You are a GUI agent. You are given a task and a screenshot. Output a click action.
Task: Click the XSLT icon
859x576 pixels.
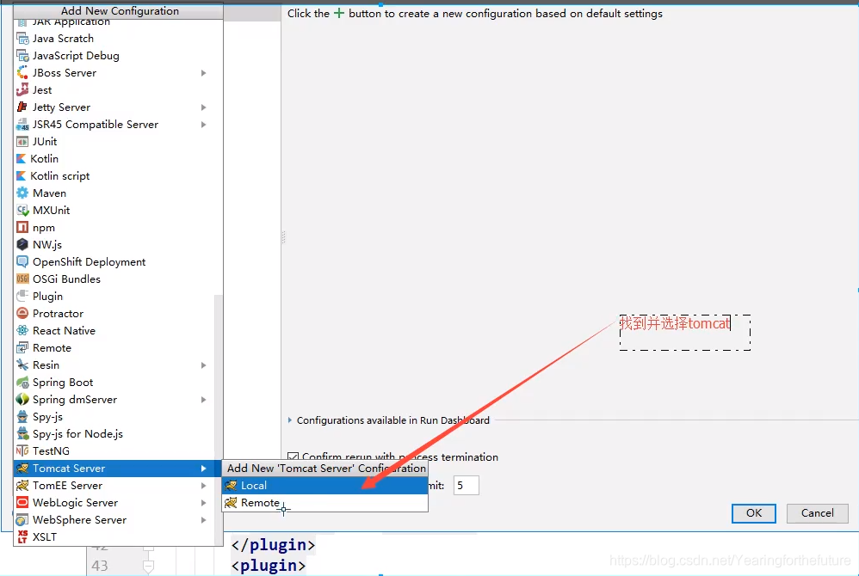click(22, 537)
